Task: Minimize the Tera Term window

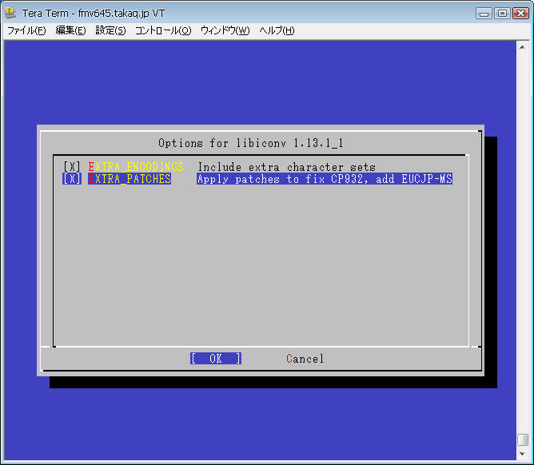Action: tap(484, 14)
